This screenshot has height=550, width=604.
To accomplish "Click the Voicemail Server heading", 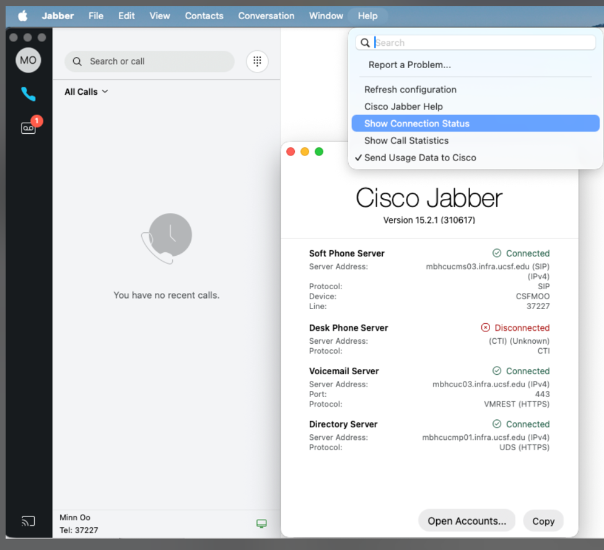I will (x=344, y=370).
